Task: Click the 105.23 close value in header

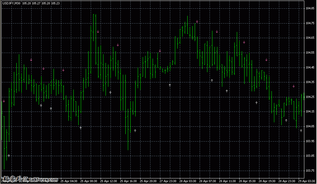Action: click(x=55, y=3)
